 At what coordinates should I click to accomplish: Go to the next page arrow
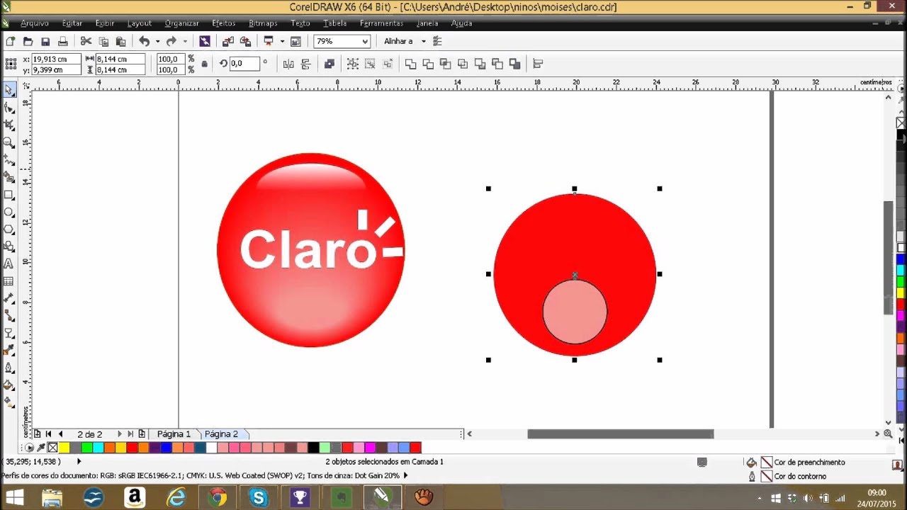coord(119,434)
